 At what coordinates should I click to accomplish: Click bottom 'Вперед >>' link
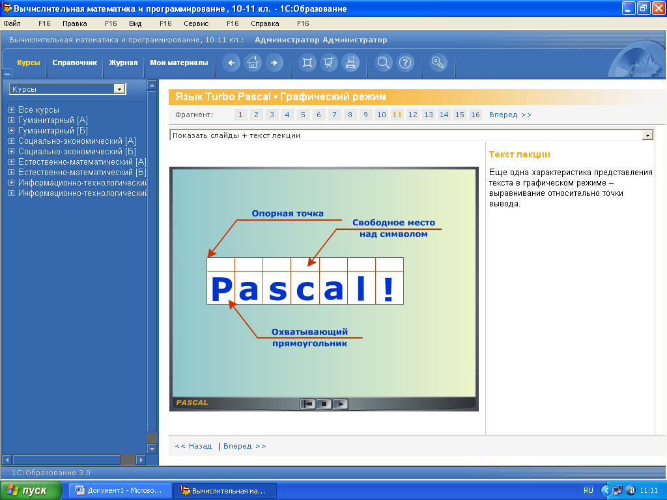click(245, 446)
